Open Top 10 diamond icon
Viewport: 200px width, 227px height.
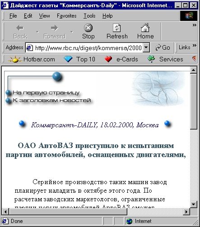tap(68, 59)
